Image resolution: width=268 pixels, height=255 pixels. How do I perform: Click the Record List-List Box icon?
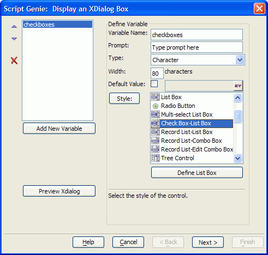click(x=156, y=132)
